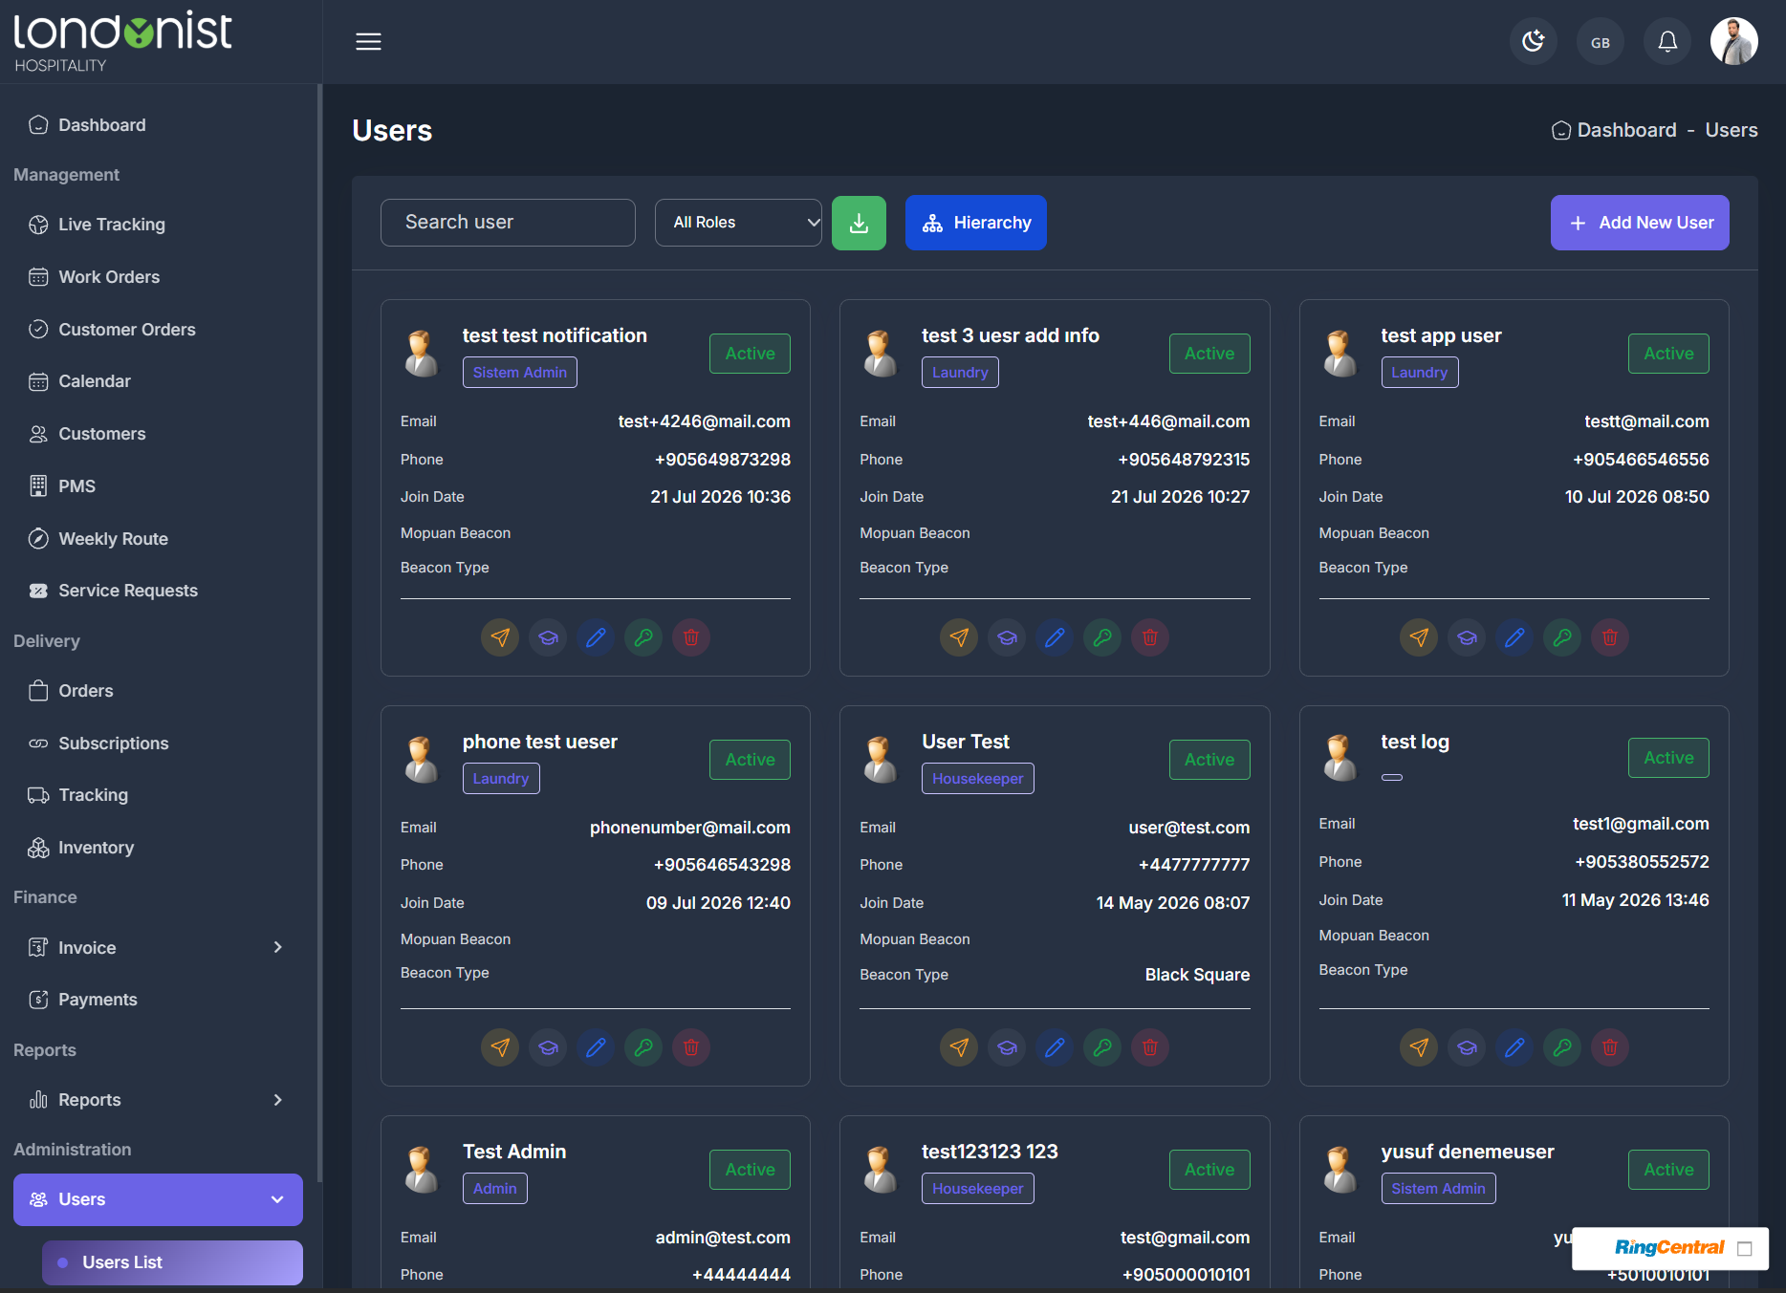The height and width of the screenshot is (1293, 1786).
Task: Click the key icon for test app user
Action: (x=1562, y=637)
